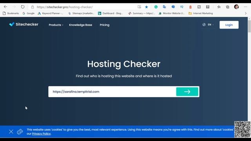Click the Login button
The height and width of the screenshot is (141, 251).
coord(229,25)
